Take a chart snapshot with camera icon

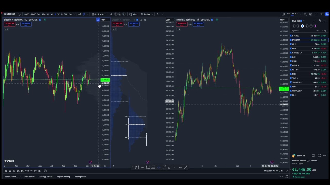321,14
